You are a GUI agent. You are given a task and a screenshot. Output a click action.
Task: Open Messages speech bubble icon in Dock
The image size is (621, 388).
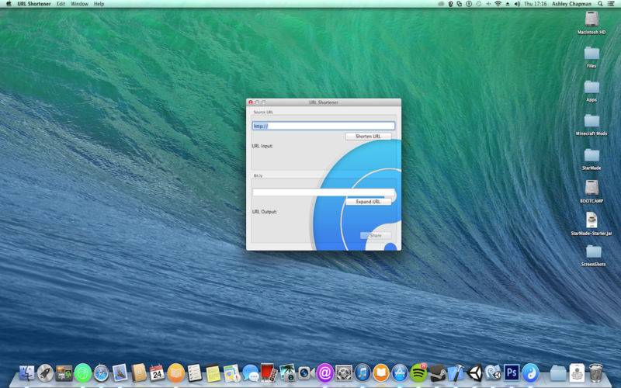point(250,373)
